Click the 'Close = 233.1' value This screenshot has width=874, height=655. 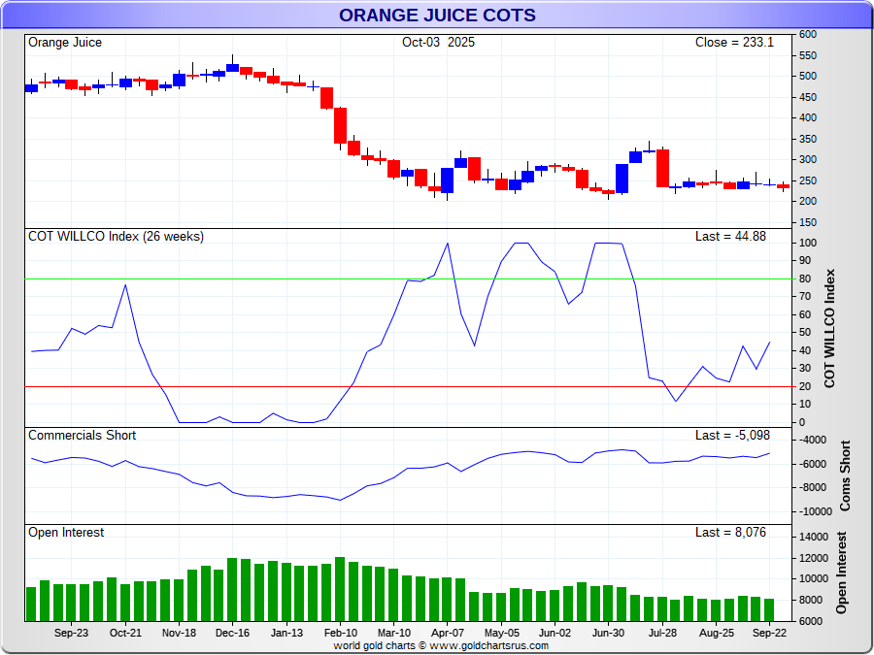[x=734, y=43]
